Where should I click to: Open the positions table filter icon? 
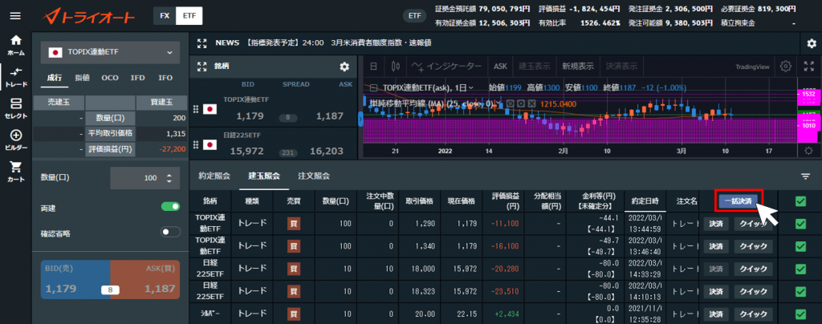click(806, 176)
